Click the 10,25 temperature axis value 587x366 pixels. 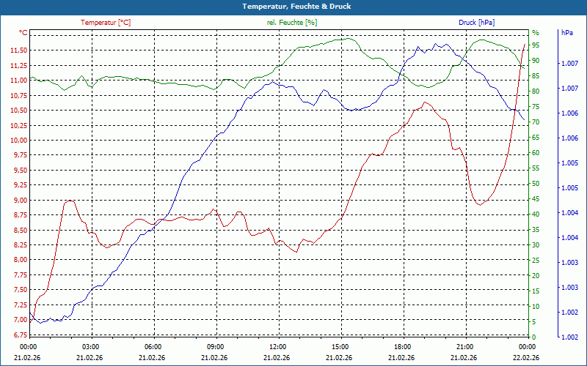coord(19,125)
